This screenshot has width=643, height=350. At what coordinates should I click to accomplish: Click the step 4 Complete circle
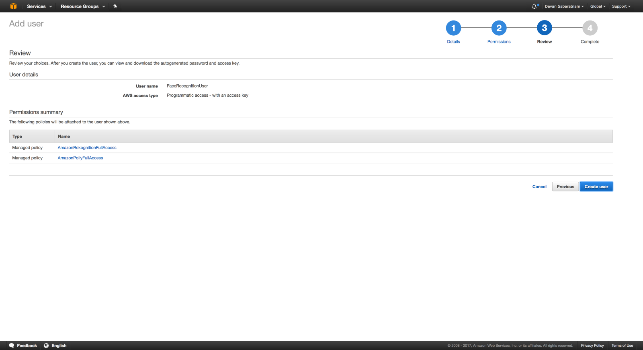[590, 28]
